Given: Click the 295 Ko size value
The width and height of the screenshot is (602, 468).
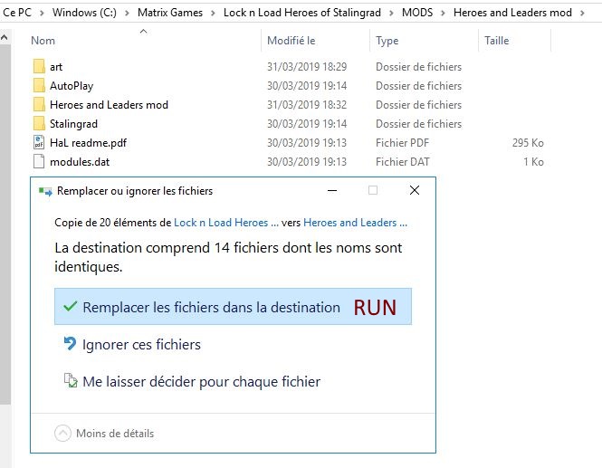Looking at the screenshot, I should point(528,143).
